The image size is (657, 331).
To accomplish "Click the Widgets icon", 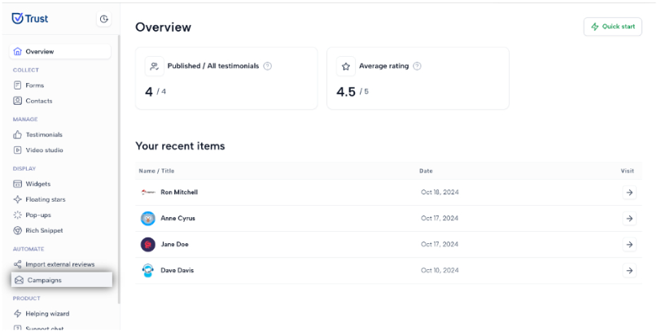I will click(18, 184).
